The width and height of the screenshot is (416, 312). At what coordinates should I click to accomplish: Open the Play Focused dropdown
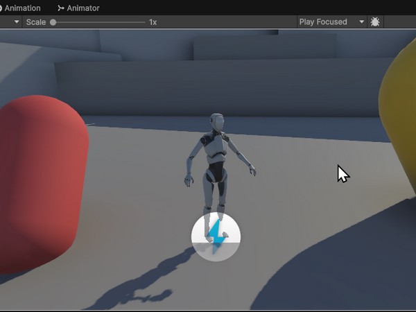pos(331,21)
